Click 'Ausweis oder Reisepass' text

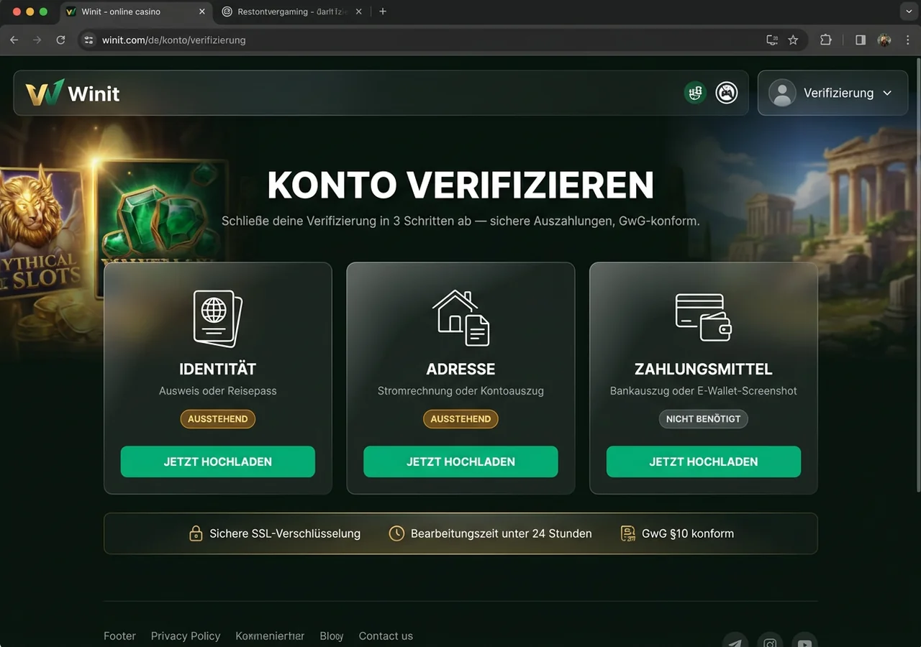click(x=218, y=391)
